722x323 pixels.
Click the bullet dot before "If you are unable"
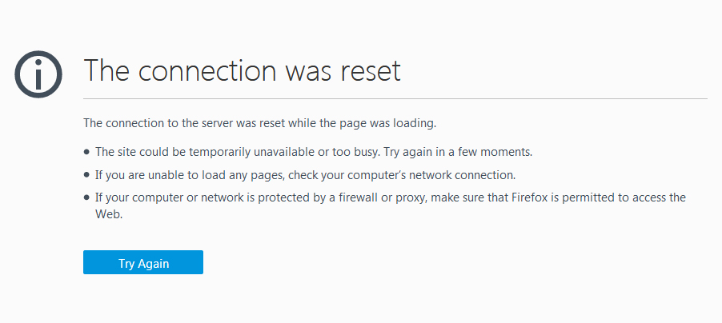[x=86, y=175]
